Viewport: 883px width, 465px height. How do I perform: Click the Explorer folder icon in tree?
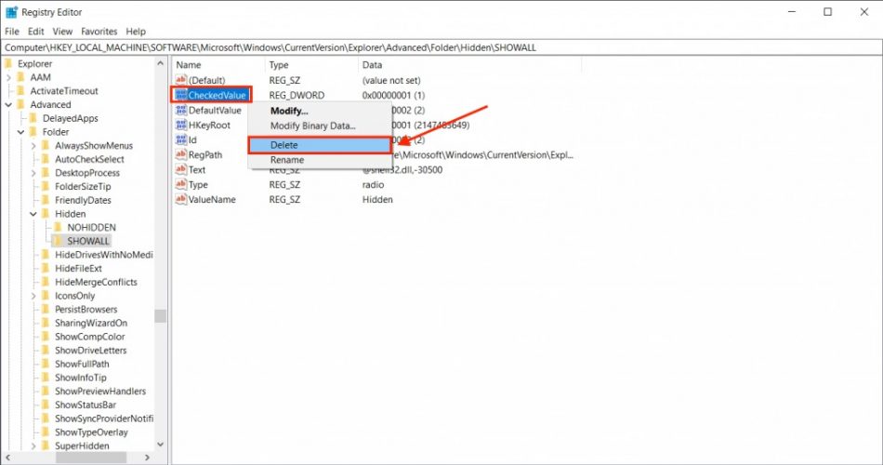8,63
